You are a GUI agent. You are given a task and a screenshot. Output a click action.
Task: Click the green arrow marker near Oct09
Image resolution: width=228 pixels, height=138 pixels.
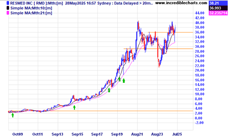(13, 115)
